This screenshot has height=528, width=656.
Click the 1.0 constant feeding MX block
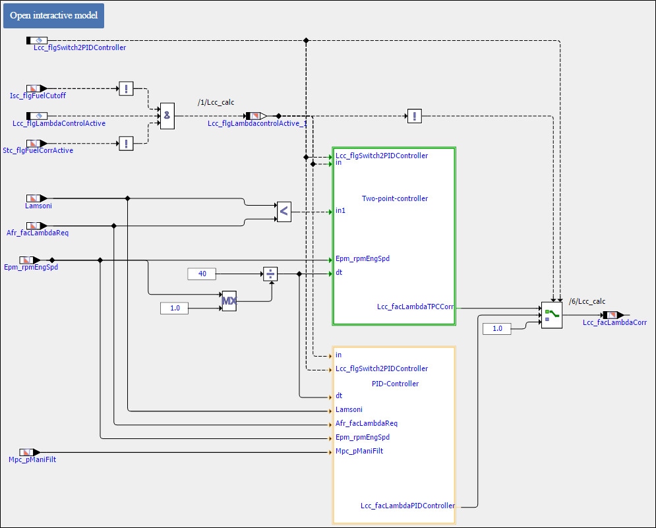175,308
